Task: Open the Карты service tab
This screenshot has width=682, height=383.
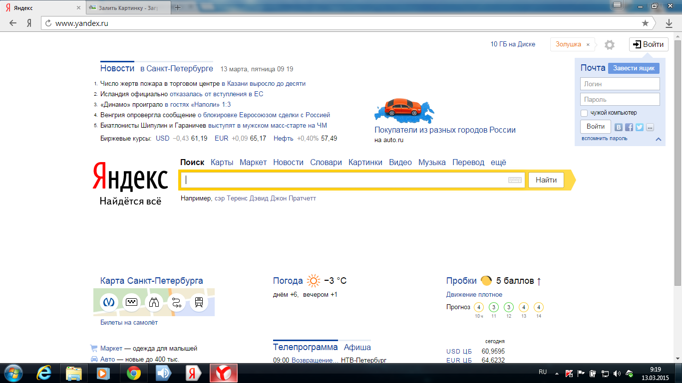Action: point(222,163)
